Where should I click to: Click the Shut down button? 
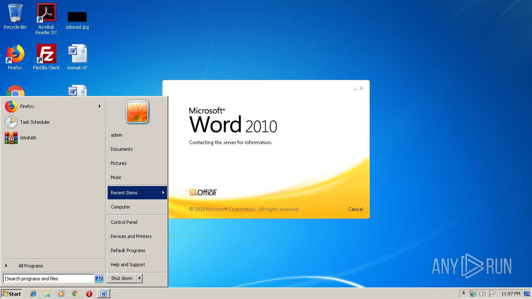pos(122,278)
